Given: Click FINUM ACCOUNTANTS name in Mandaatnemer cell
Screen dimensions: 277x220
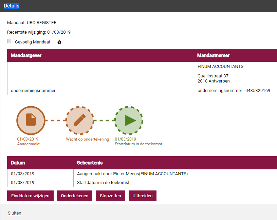Looking at the screenshot, I should (220, 67).
